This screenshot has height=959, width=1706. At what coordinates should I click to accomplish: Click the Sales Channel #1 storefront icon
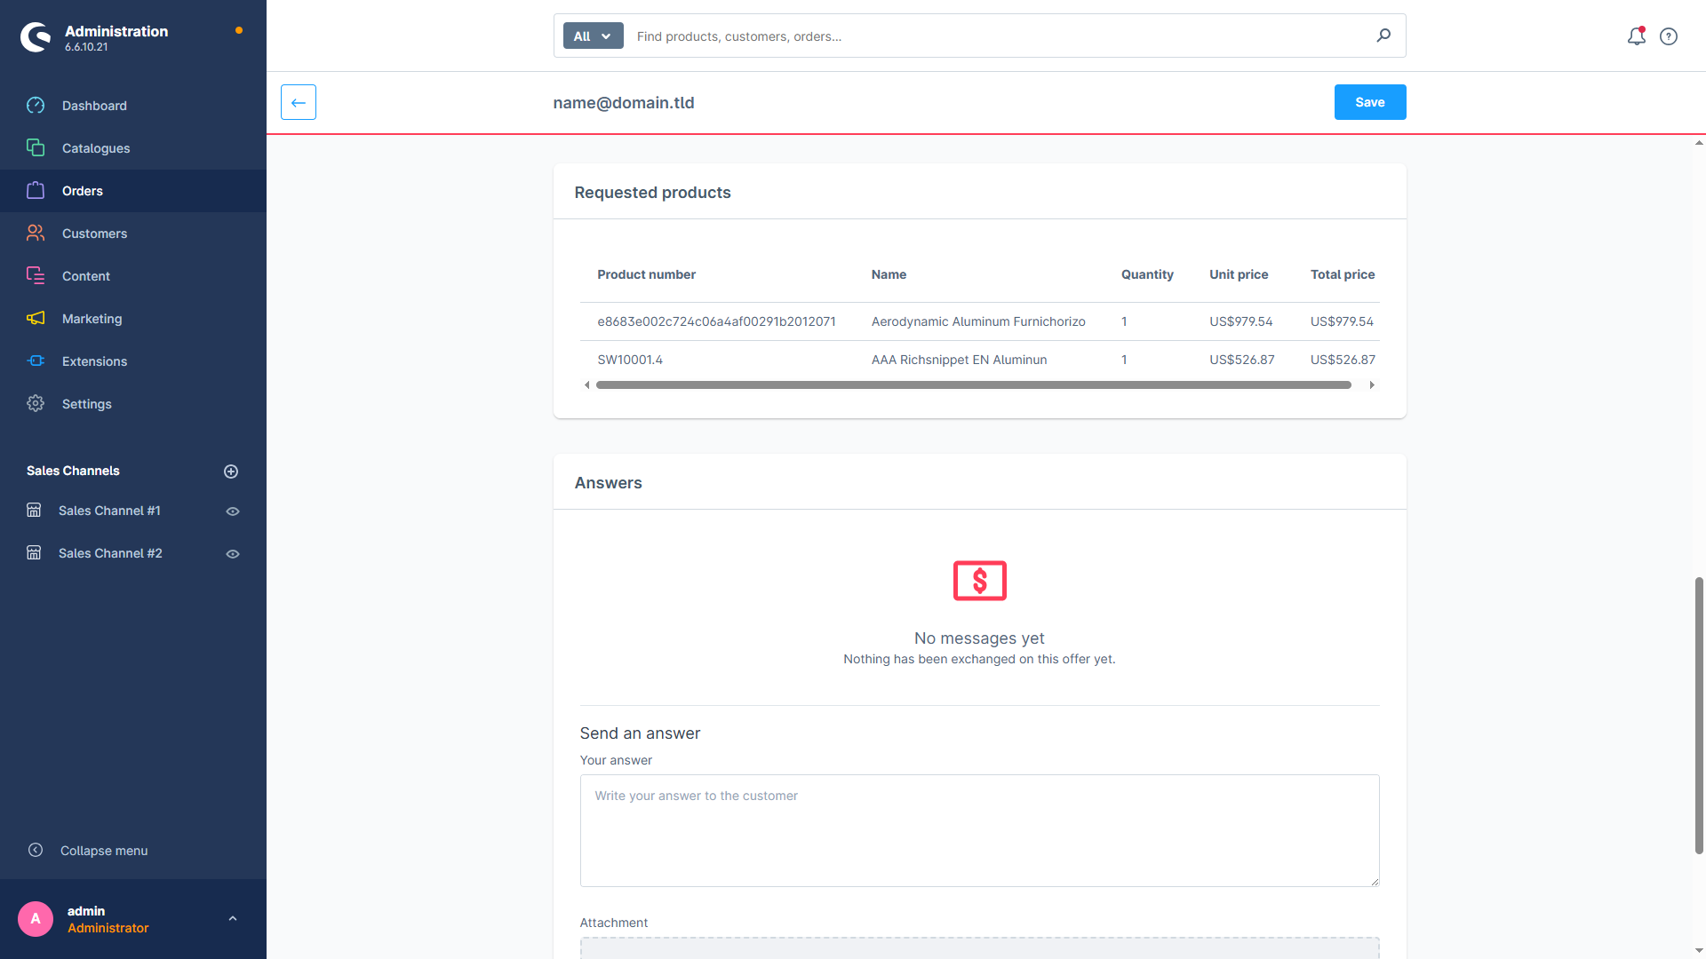click(x=34, y=511)
